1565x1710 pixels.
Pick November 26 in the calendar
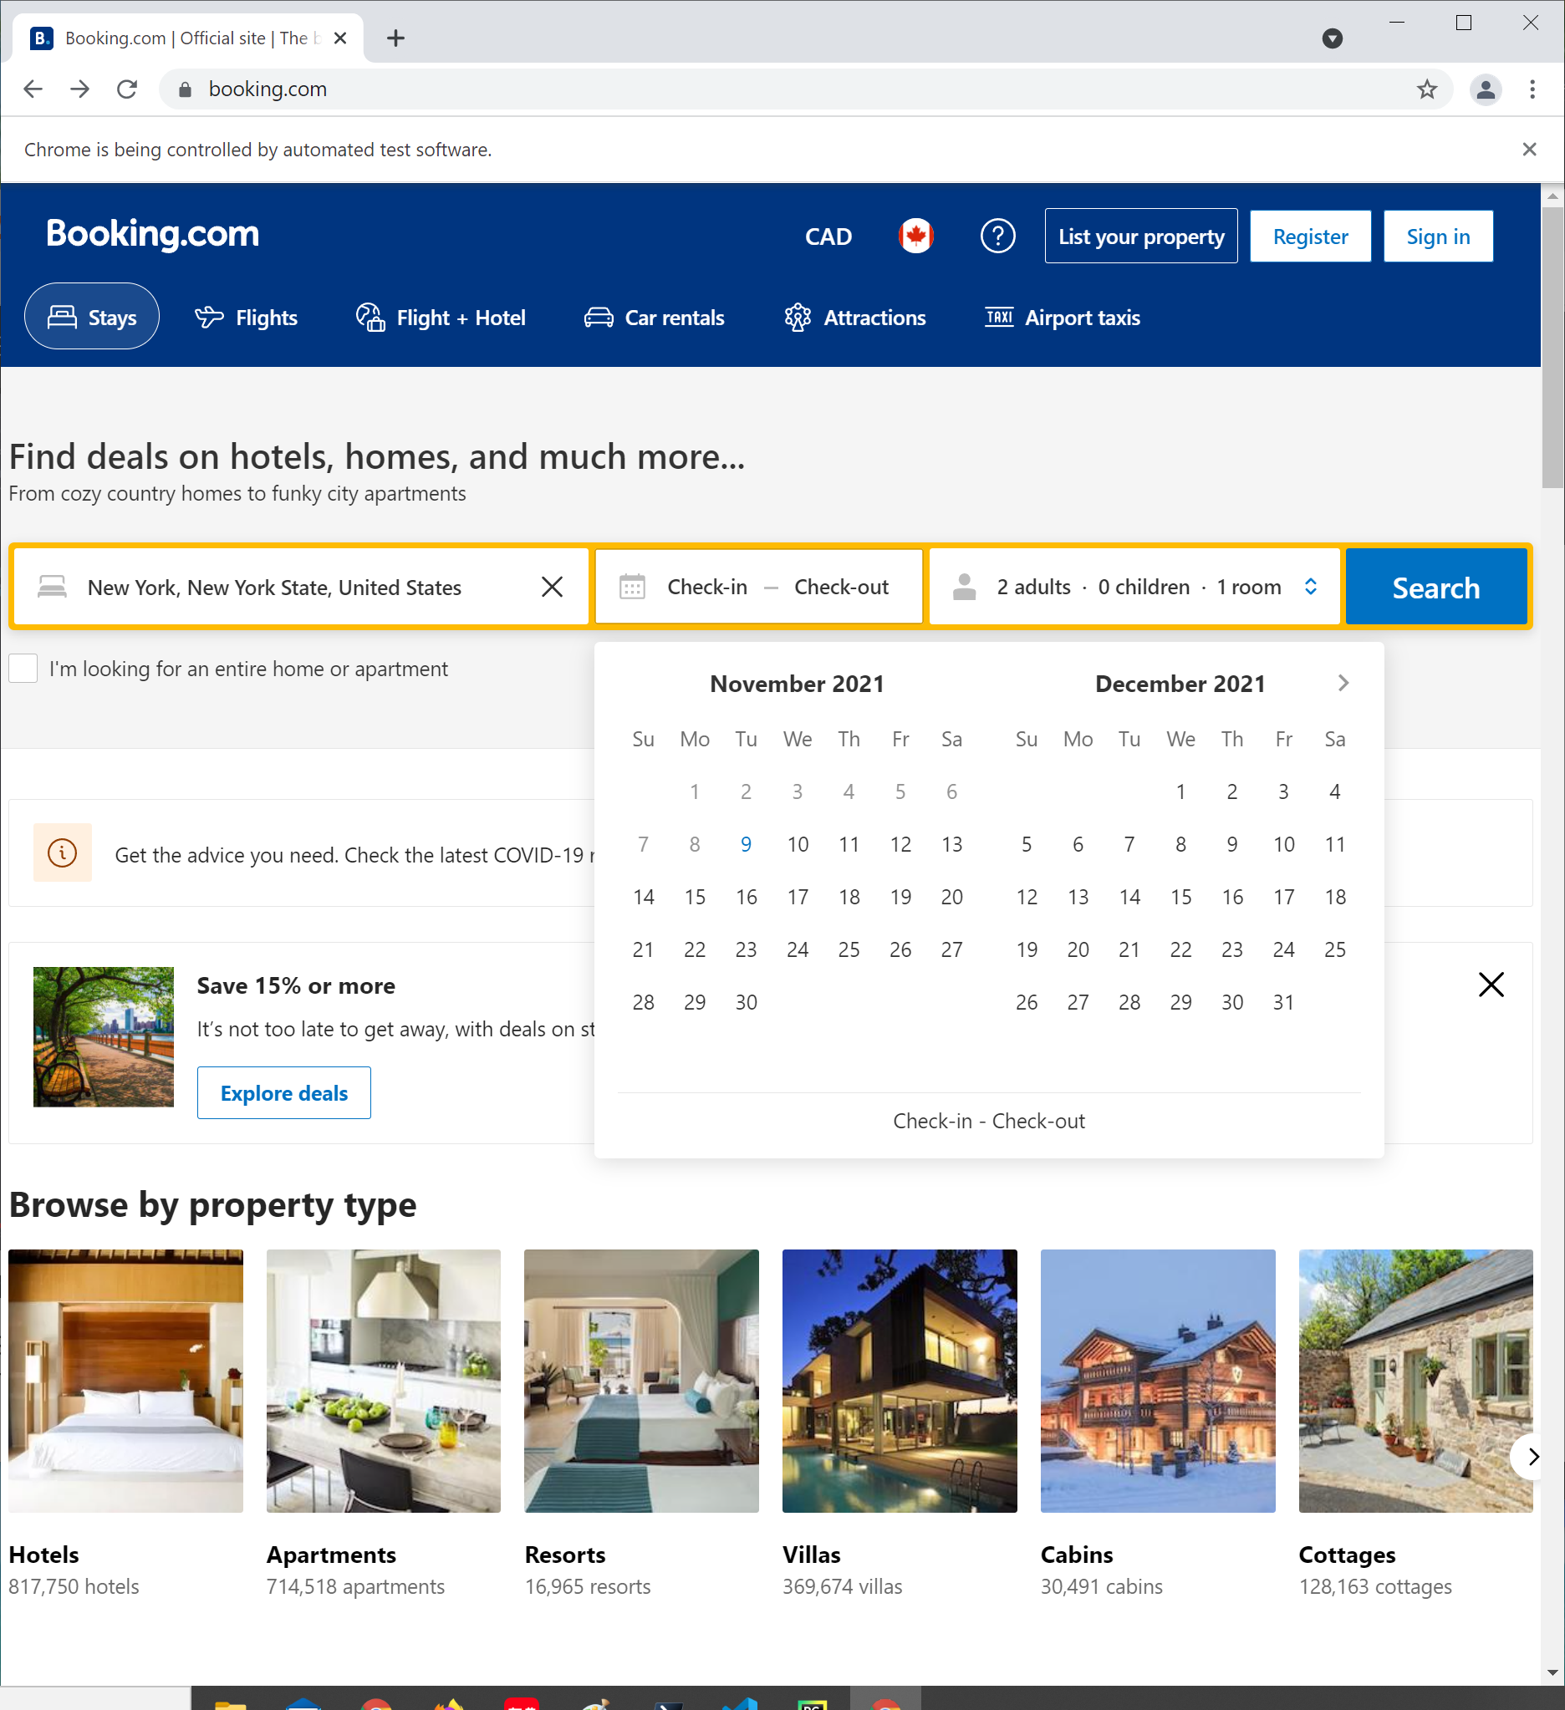point(900,949)
